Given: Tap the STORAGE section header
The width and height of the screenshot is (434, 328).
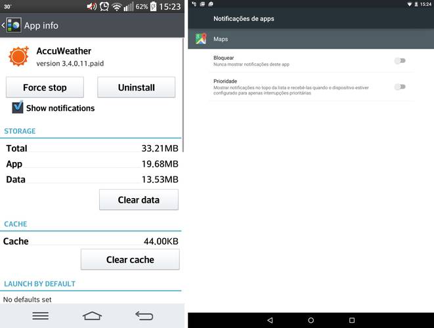Looking at the screenshot, I should click(x=20, y=131).
